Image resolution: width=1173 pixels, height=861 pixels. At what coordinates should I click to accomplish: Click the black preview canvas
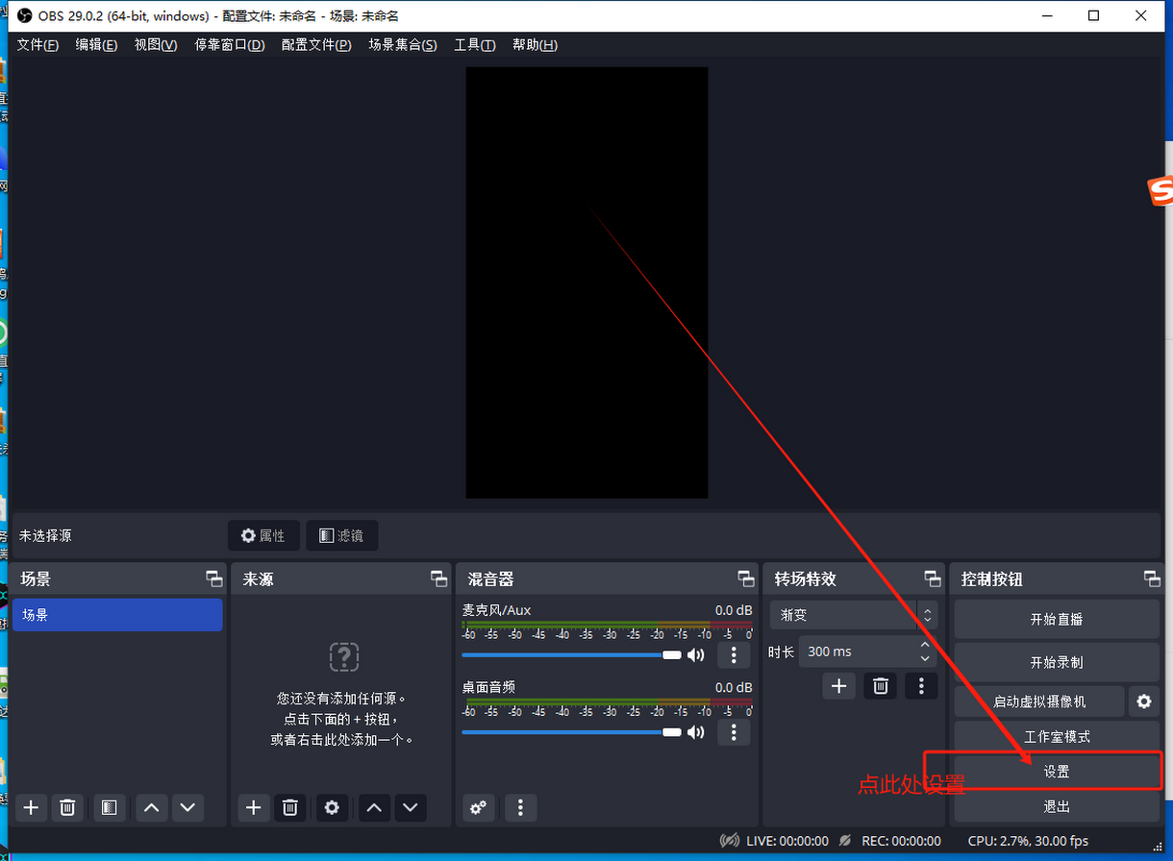(586, 283)
